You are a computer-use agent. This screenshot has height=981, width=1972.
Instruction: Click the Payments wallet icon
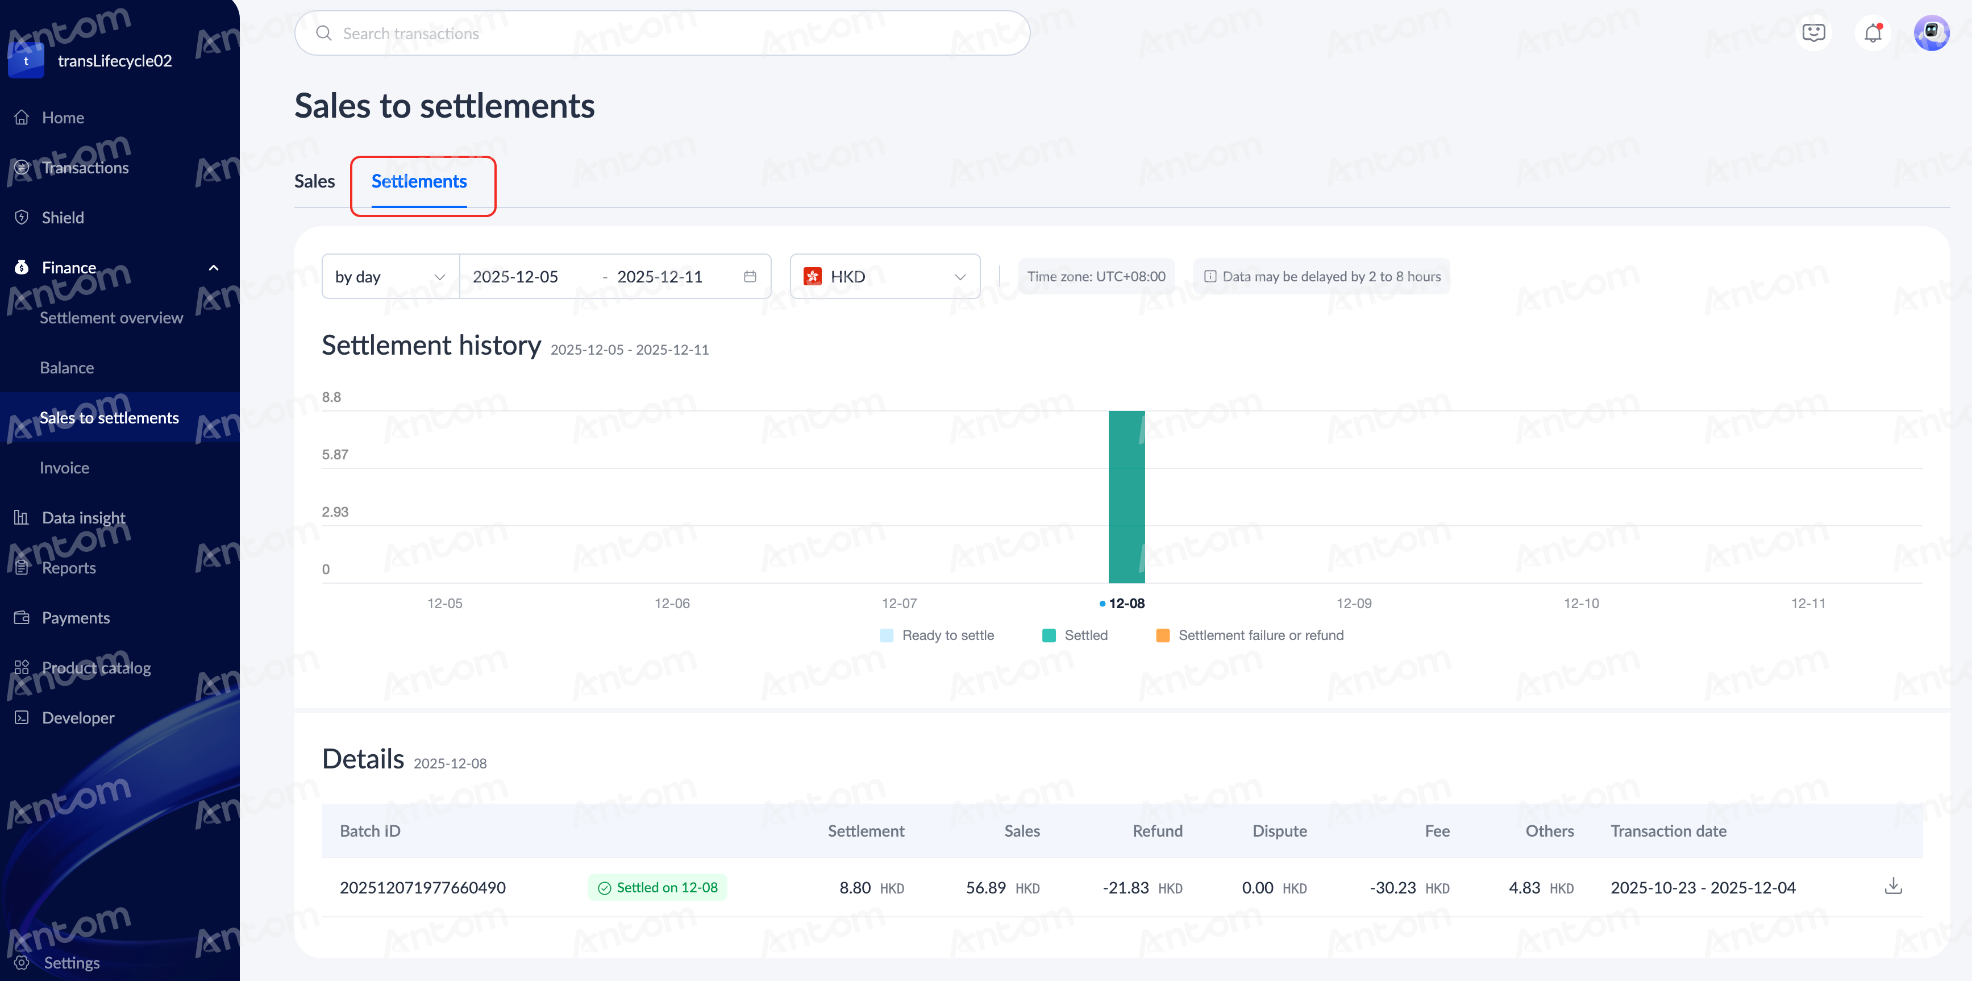[22, 617]
